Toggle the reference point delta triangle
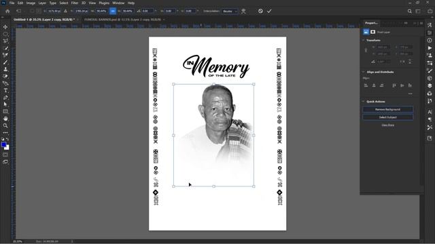Screen dimensions: 435x244 click(x=65, y=11)
